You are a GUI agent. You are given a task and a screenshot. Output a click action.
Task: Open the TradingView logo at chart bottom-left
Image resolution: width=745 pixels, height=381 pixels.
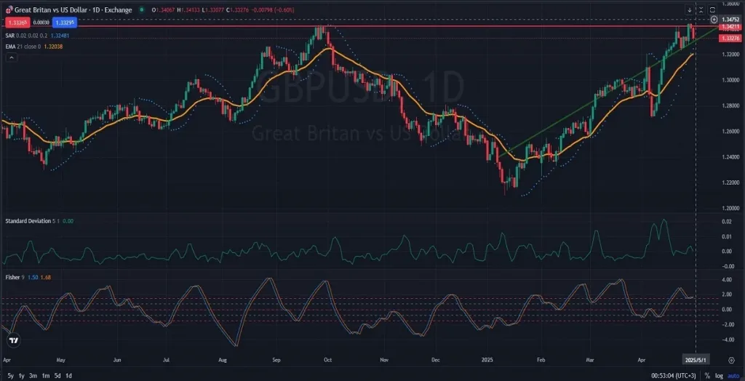pyautogui.click(x=14, y=340)
